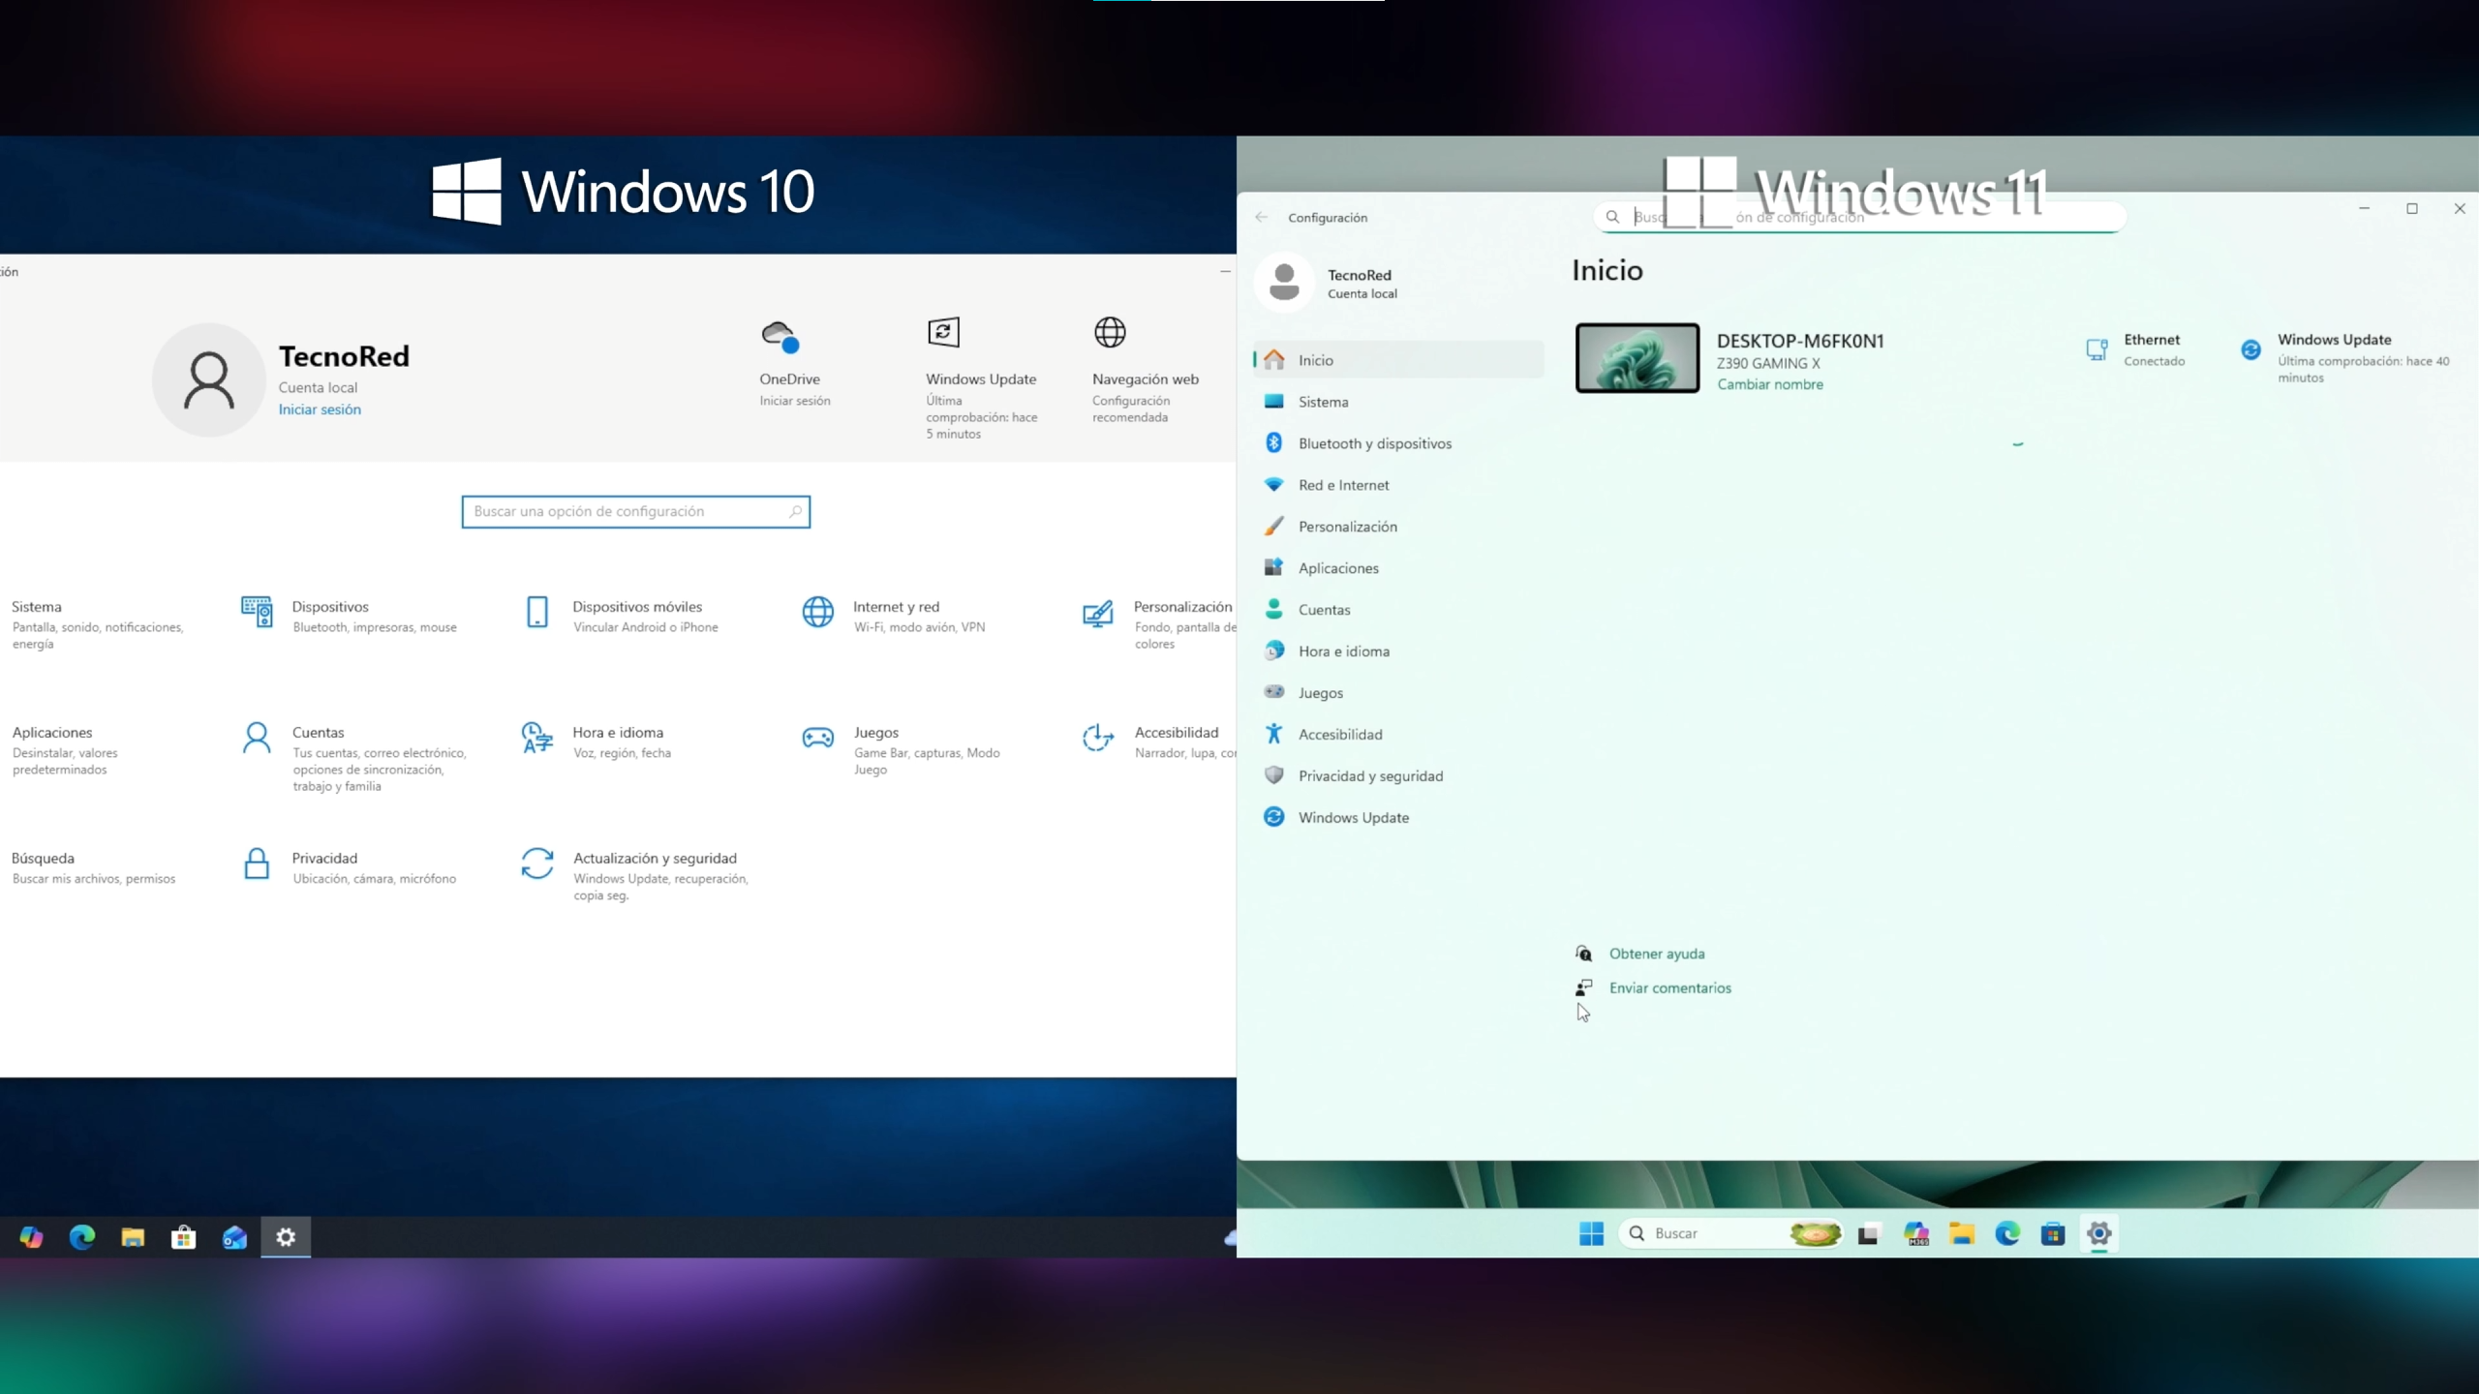The width and height of the screenshot is (2479, 1394).
Task: Open Dispositivos móviles category
Action: point(622,616)
